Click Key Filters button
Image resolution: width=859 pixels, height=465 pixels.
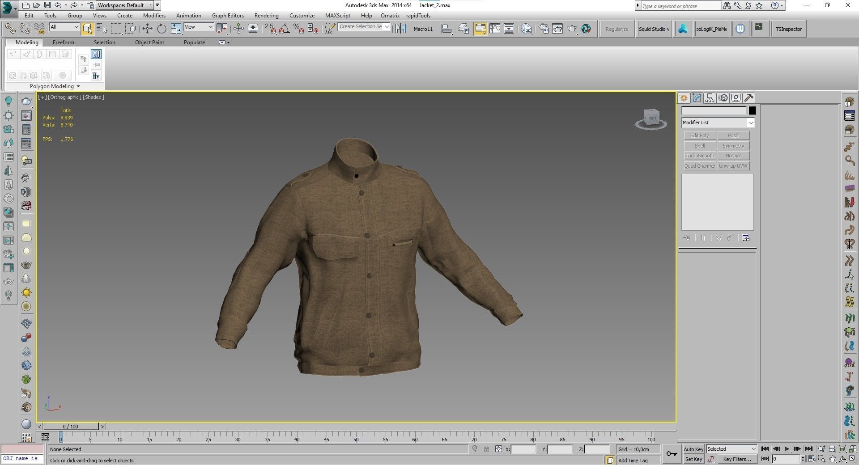click(x=737, y=459)
